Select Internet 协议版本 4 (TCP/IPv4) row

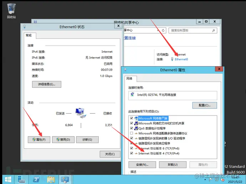[x=159, y=153]
